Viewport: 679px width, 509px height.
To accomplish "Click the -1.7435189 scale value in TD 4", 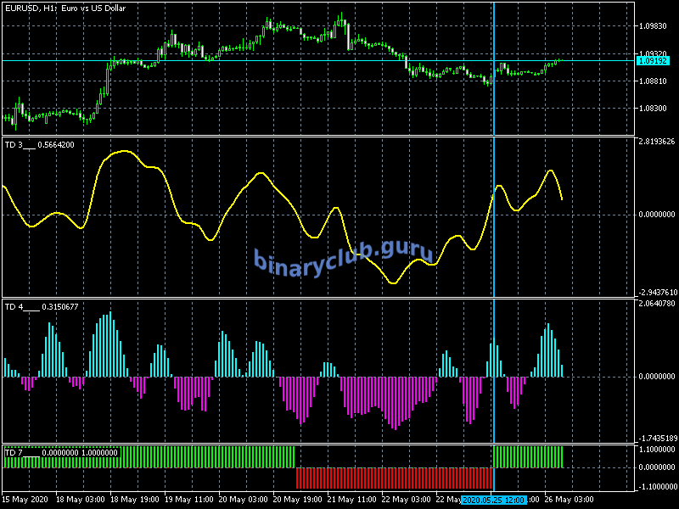I will tap(656, 438).
